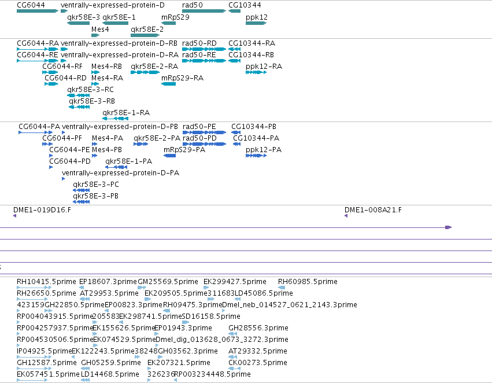Select the Mes4 gene label

(x=100, y=30)
